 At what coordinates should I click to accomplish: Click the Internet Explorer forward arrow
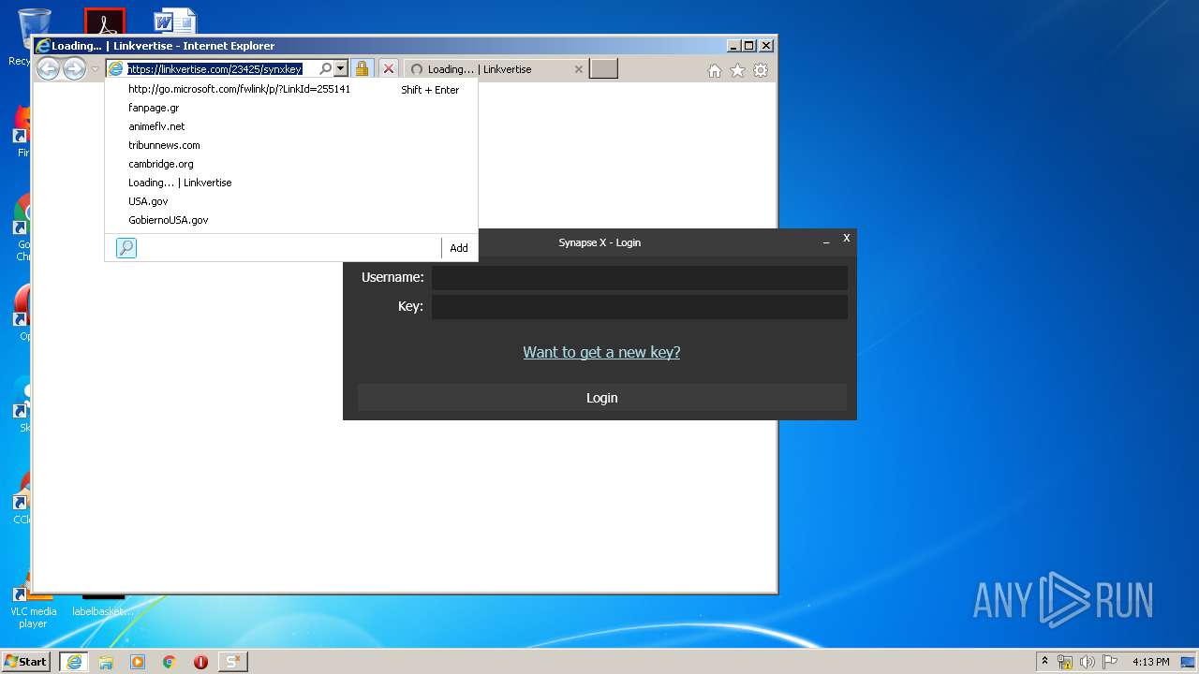click(x=74, y=68)
